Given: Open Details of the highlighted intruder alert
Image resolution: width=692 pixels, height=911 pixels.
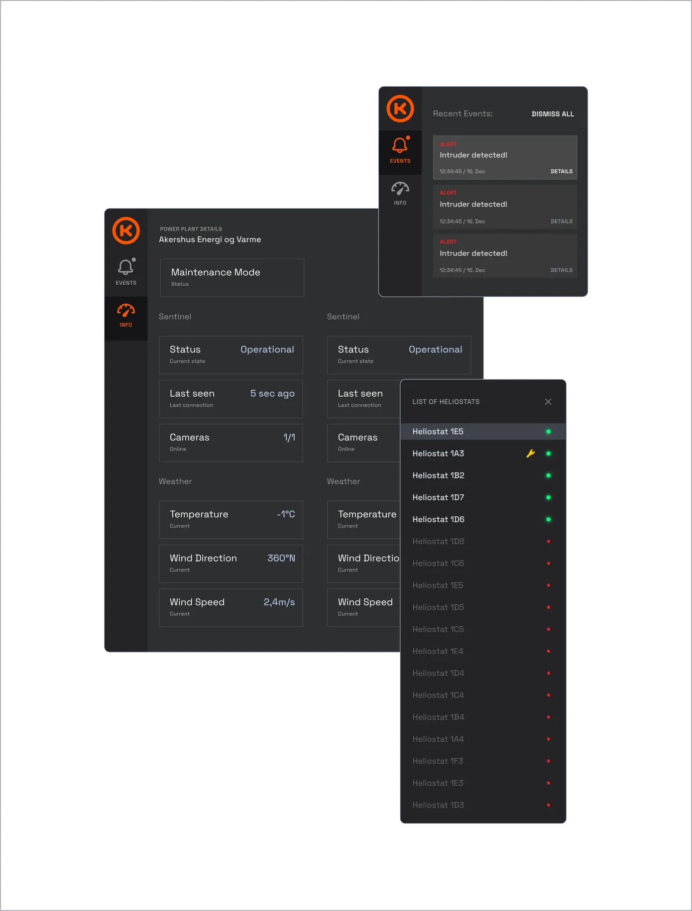Looking at the screenshot, I should click(562, 171).
